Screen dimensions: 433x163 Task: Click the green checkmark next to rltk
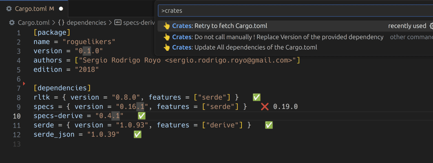pos(256,97)
